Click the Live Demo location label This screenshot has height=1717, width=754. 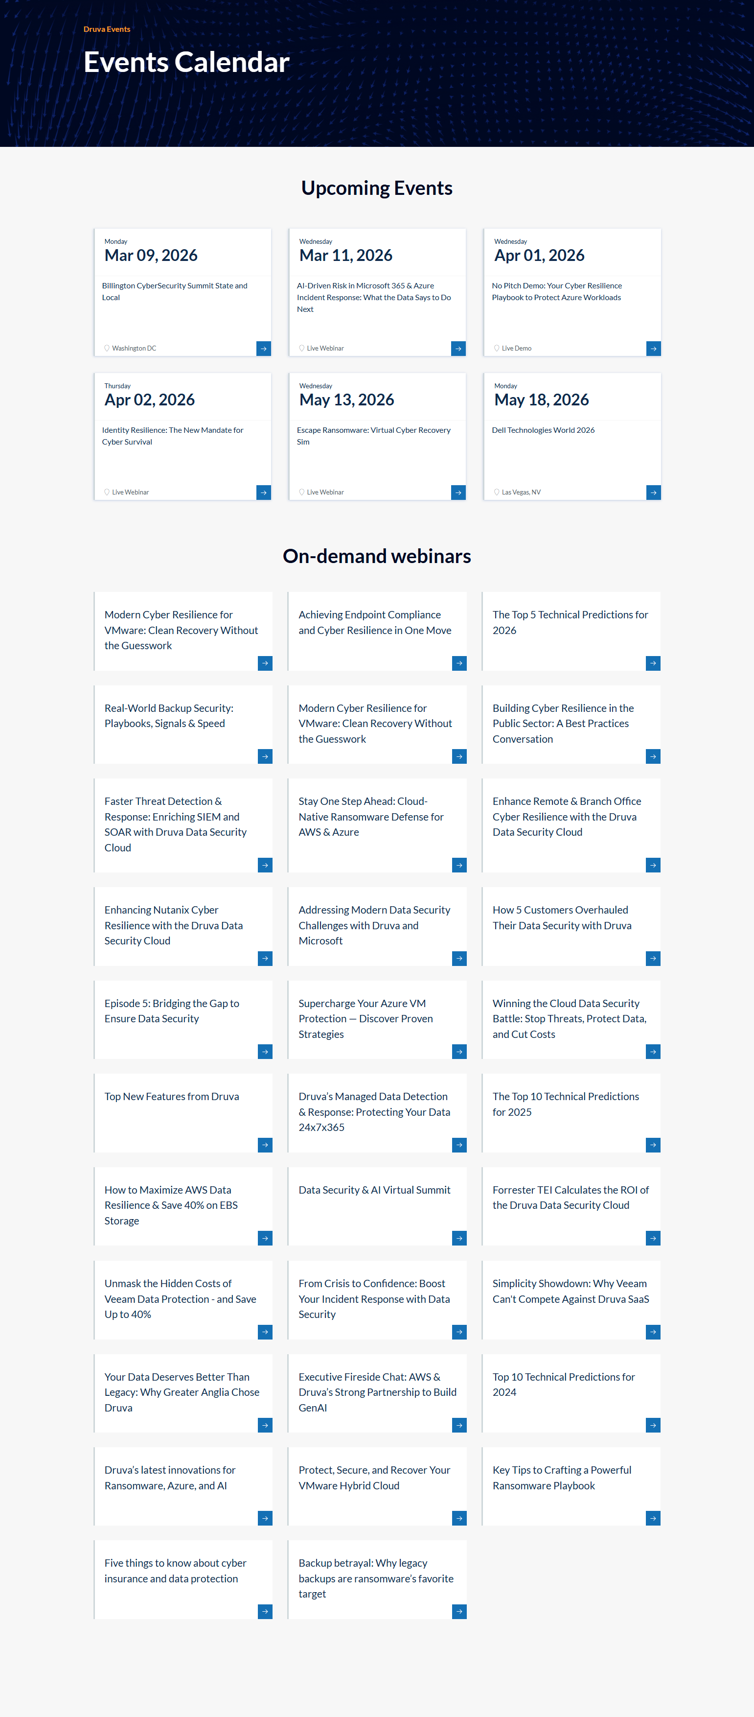click(x=516, y=349)
